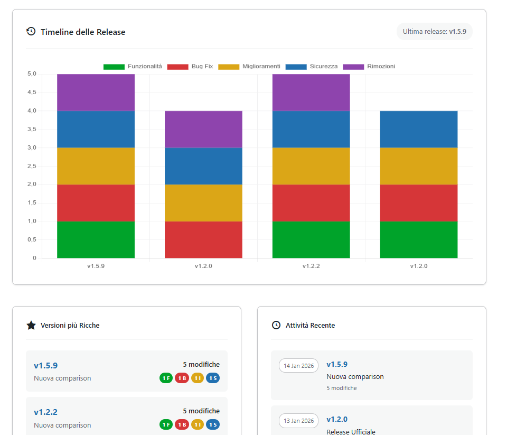
Task: Click the green 1F badge under v1.2.2
Action: 166,424
